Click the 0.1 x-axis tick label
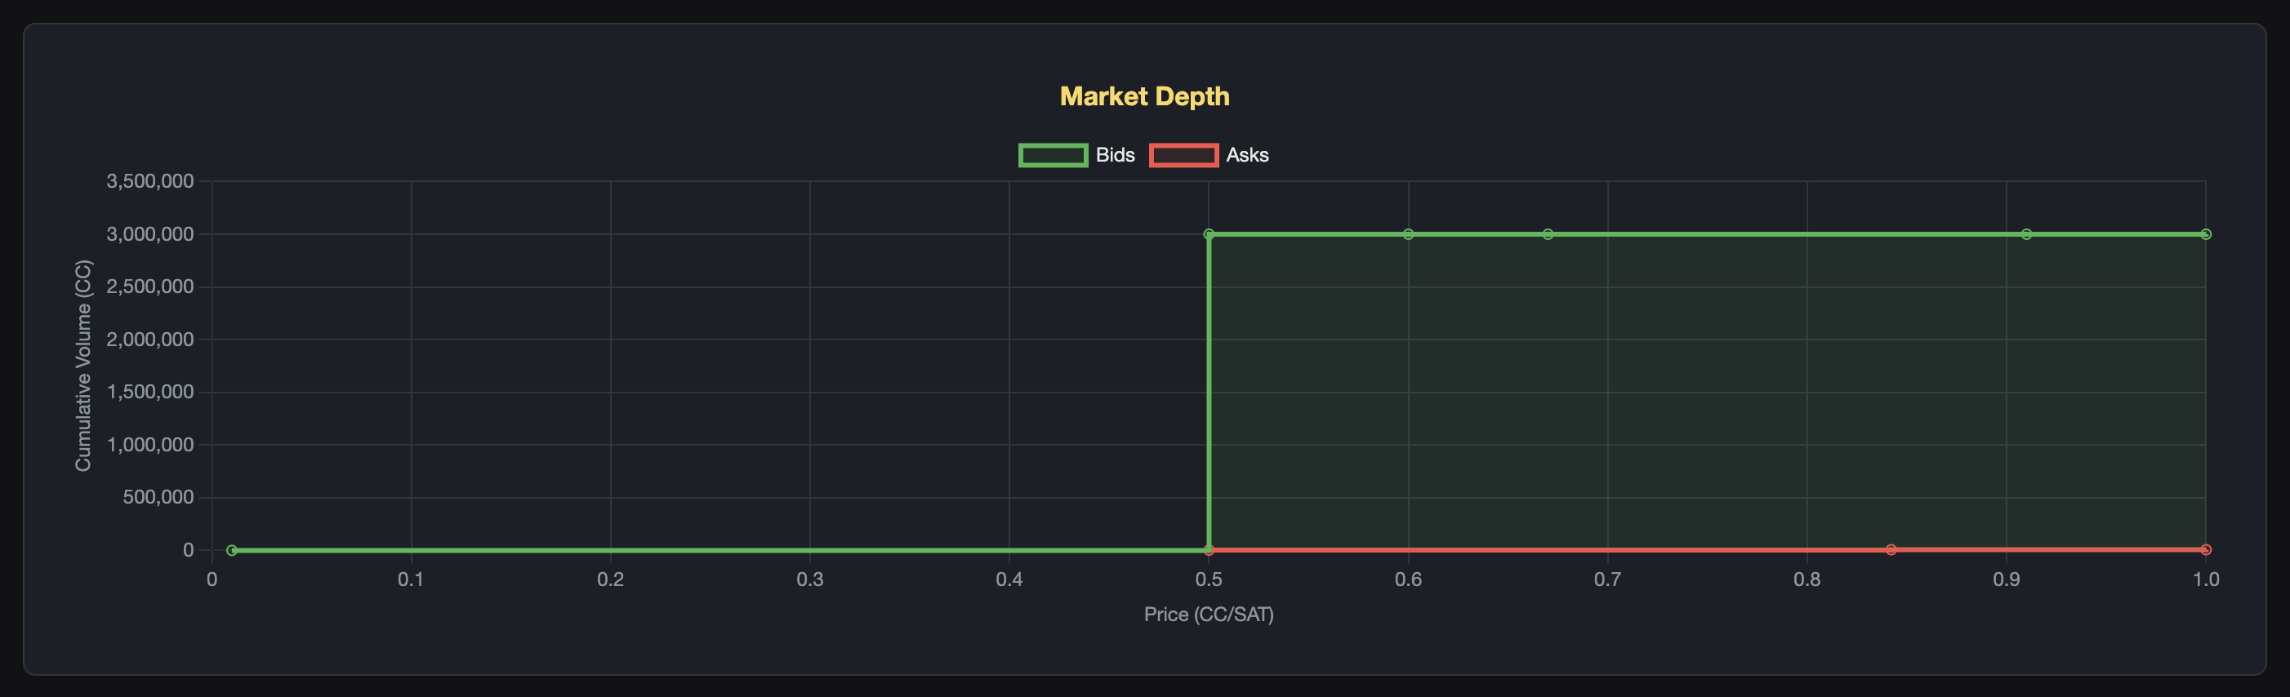Image resolution: width=2290 pixels, height=697 pixels. coord(411,579)
